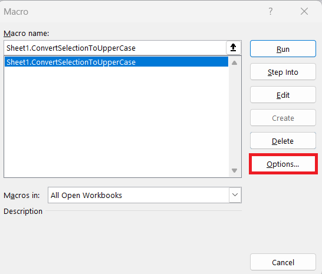Click the macro list scroll-down arrow

pyautogui.click(x=235, y=170)
